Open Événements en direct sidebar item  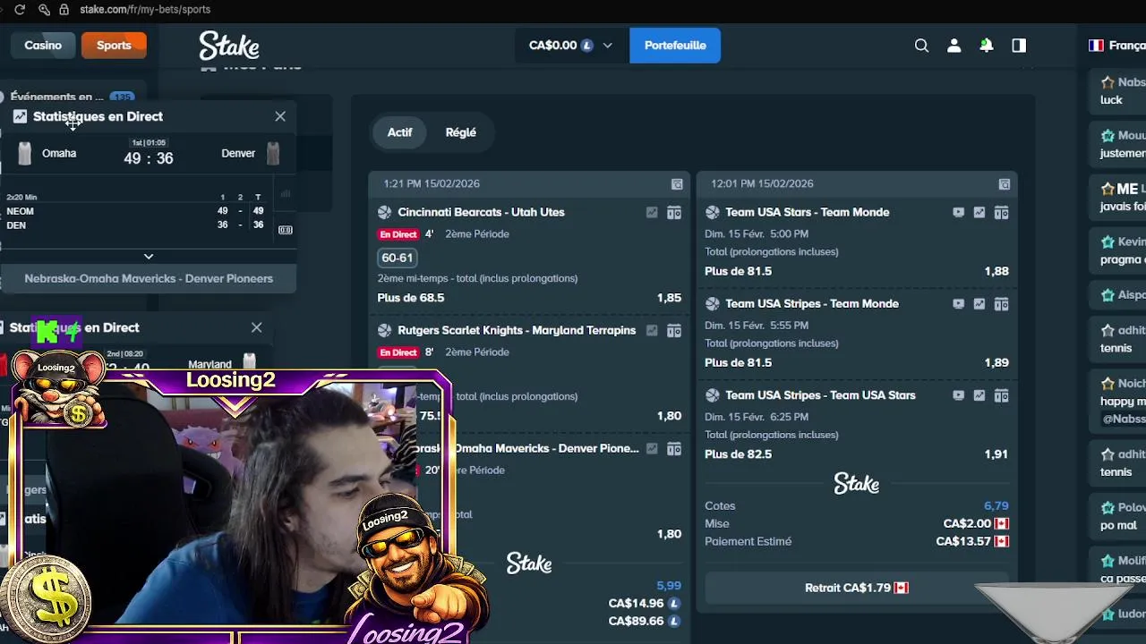point(68,97)
